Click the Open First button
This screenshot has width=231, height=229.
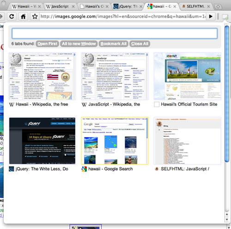48,44
